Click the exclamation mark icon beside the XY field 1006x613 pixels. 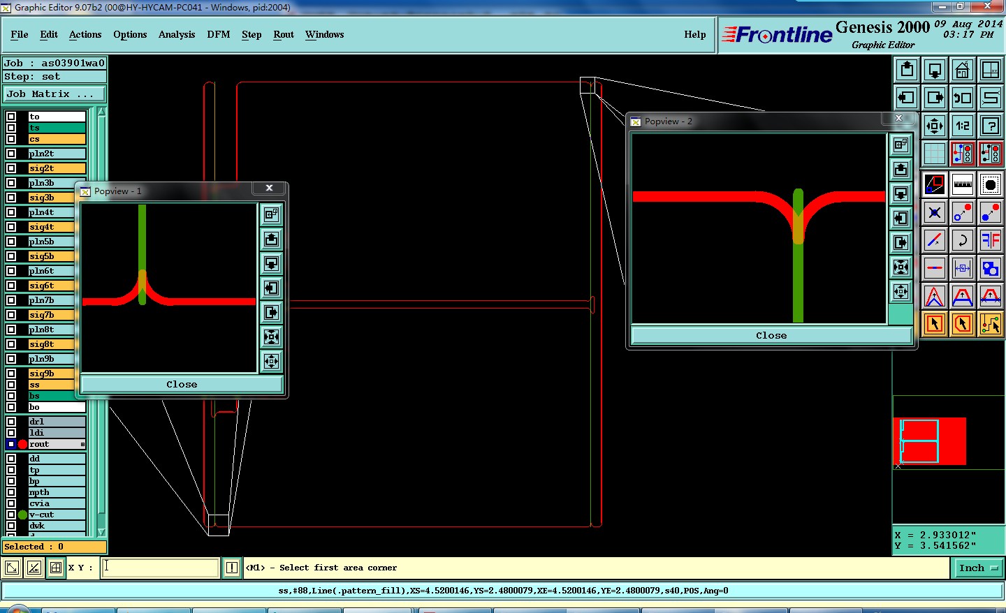point(231,568)
